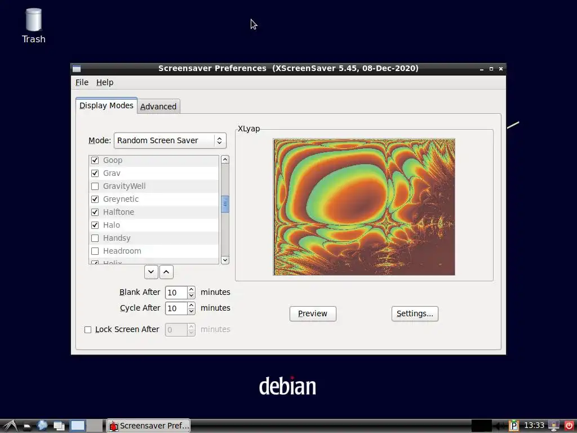
Task: Click the list scrollbar up arrow
Action: point(225,160)
